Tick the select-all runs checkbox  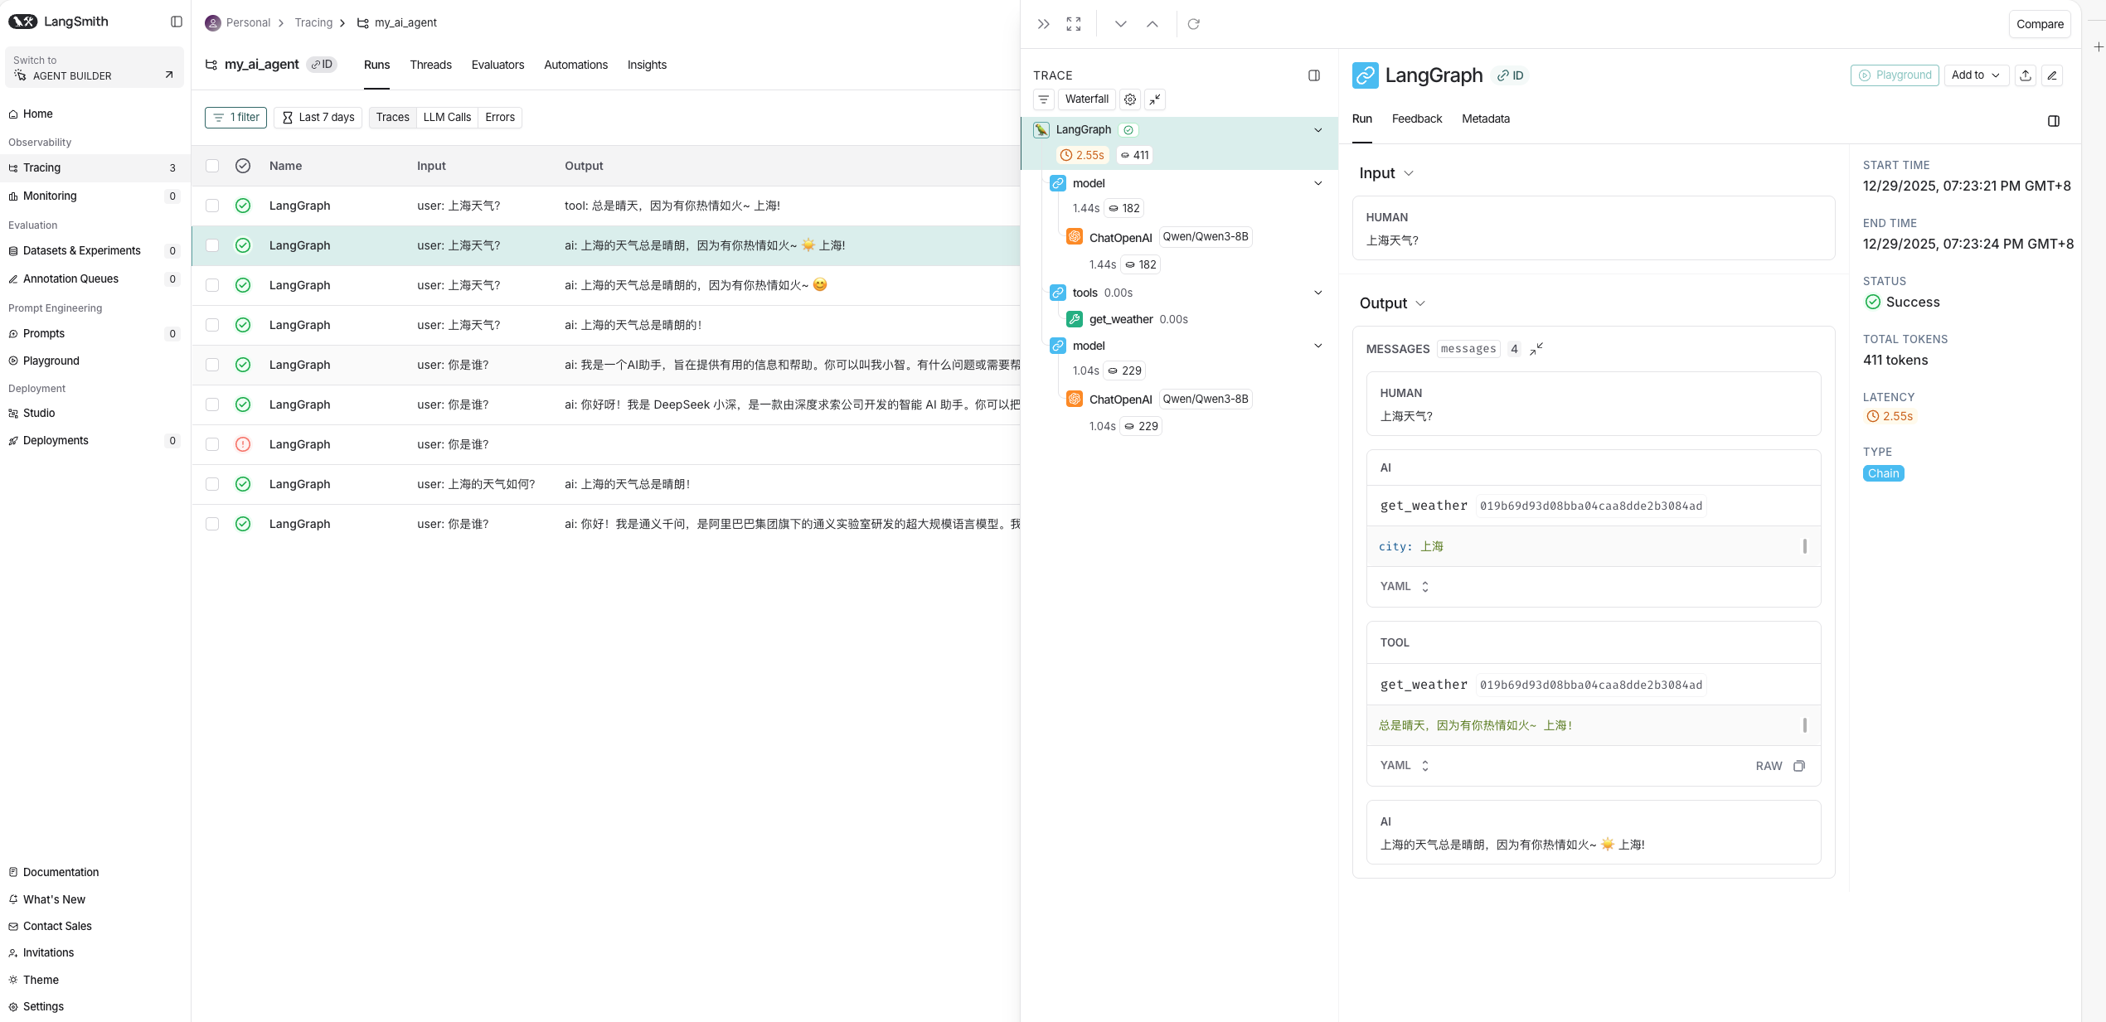pyautogui.click(x=212, y=166)
